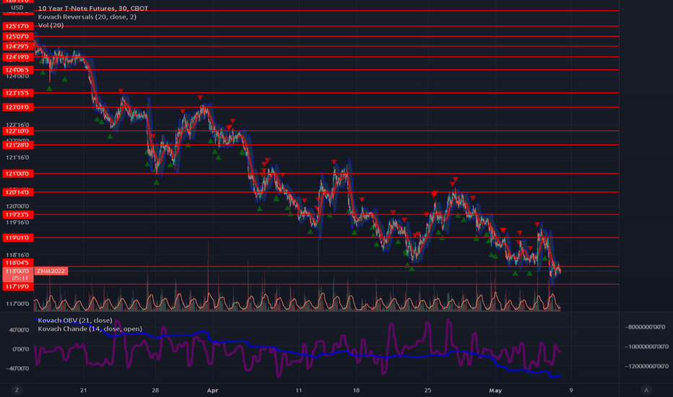
Task: Click the 28 date on time axis
Action: pos(155,390)
